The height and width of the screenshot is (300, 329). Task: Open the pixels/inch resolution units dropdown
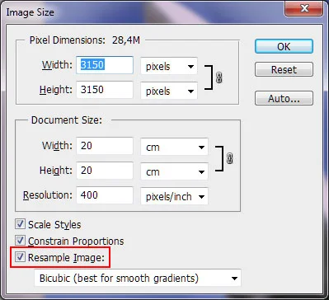click(x=174, y=196)
